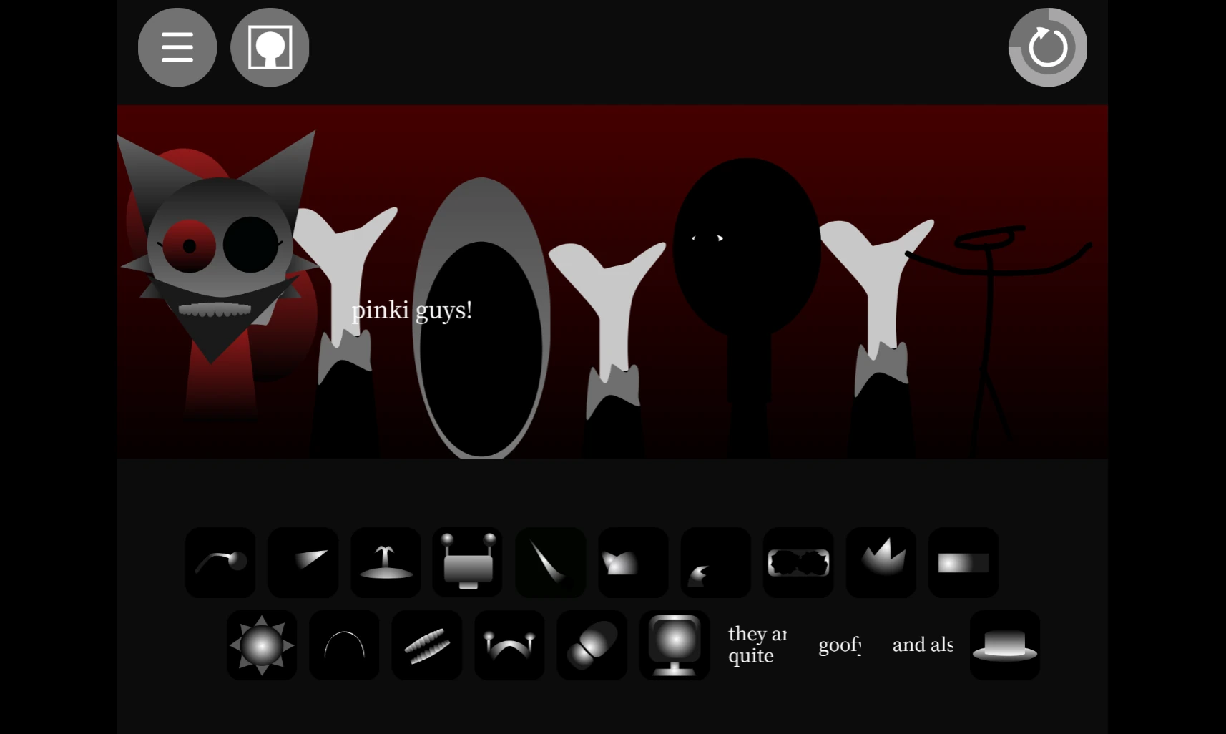Open the character portrait mode button
1226x734 pixels.
[x=270, y=47]
